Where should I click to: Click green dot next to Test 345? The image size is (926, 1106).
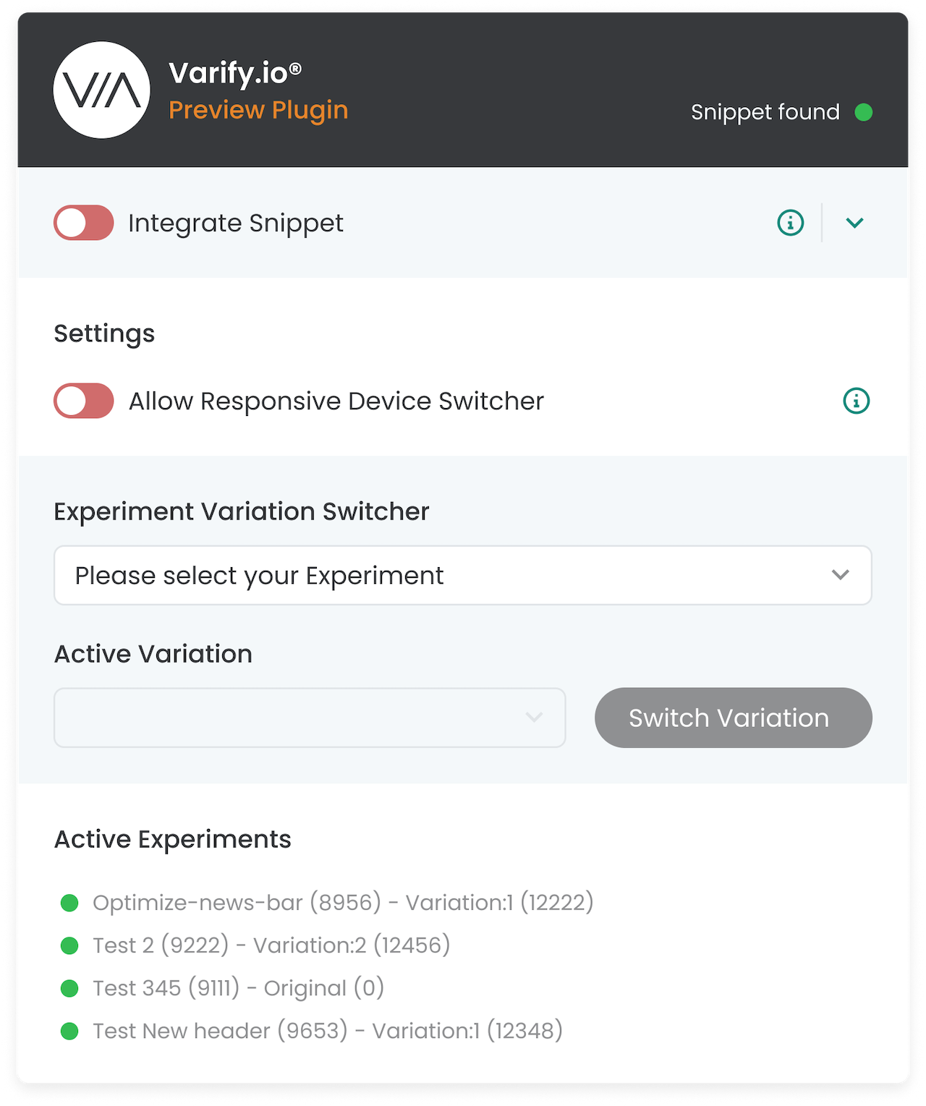[69, 988]
